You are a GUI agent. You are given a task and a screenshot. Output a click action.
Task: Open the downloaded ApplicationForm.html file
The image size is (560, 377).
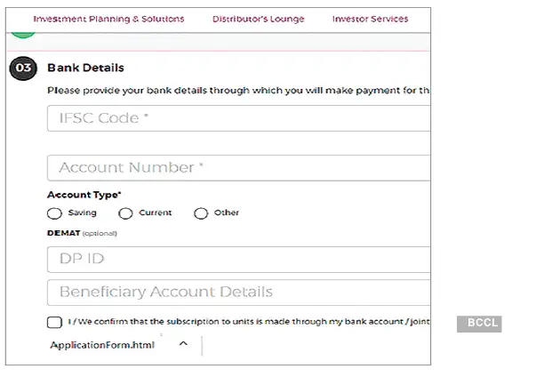[x=102, y=345]
